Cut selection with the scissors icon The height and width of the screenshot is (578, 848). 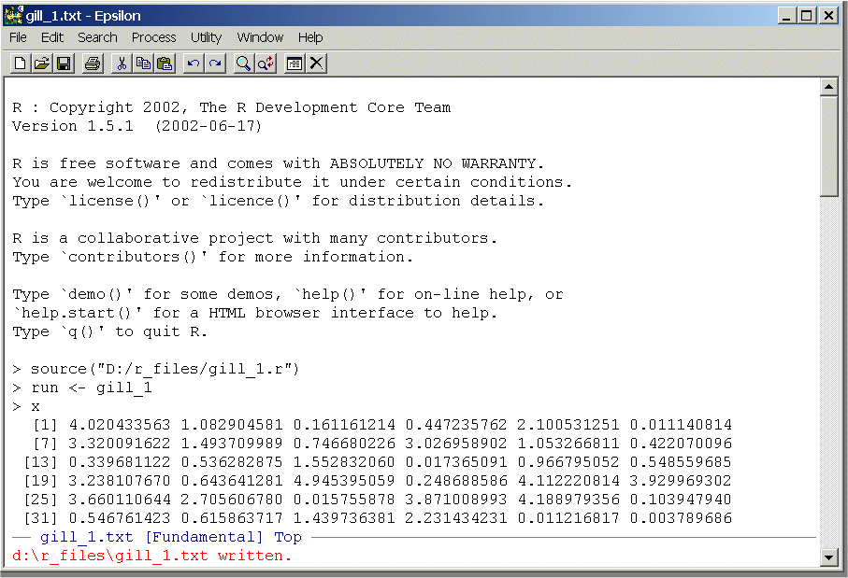(x=121, y=63)
